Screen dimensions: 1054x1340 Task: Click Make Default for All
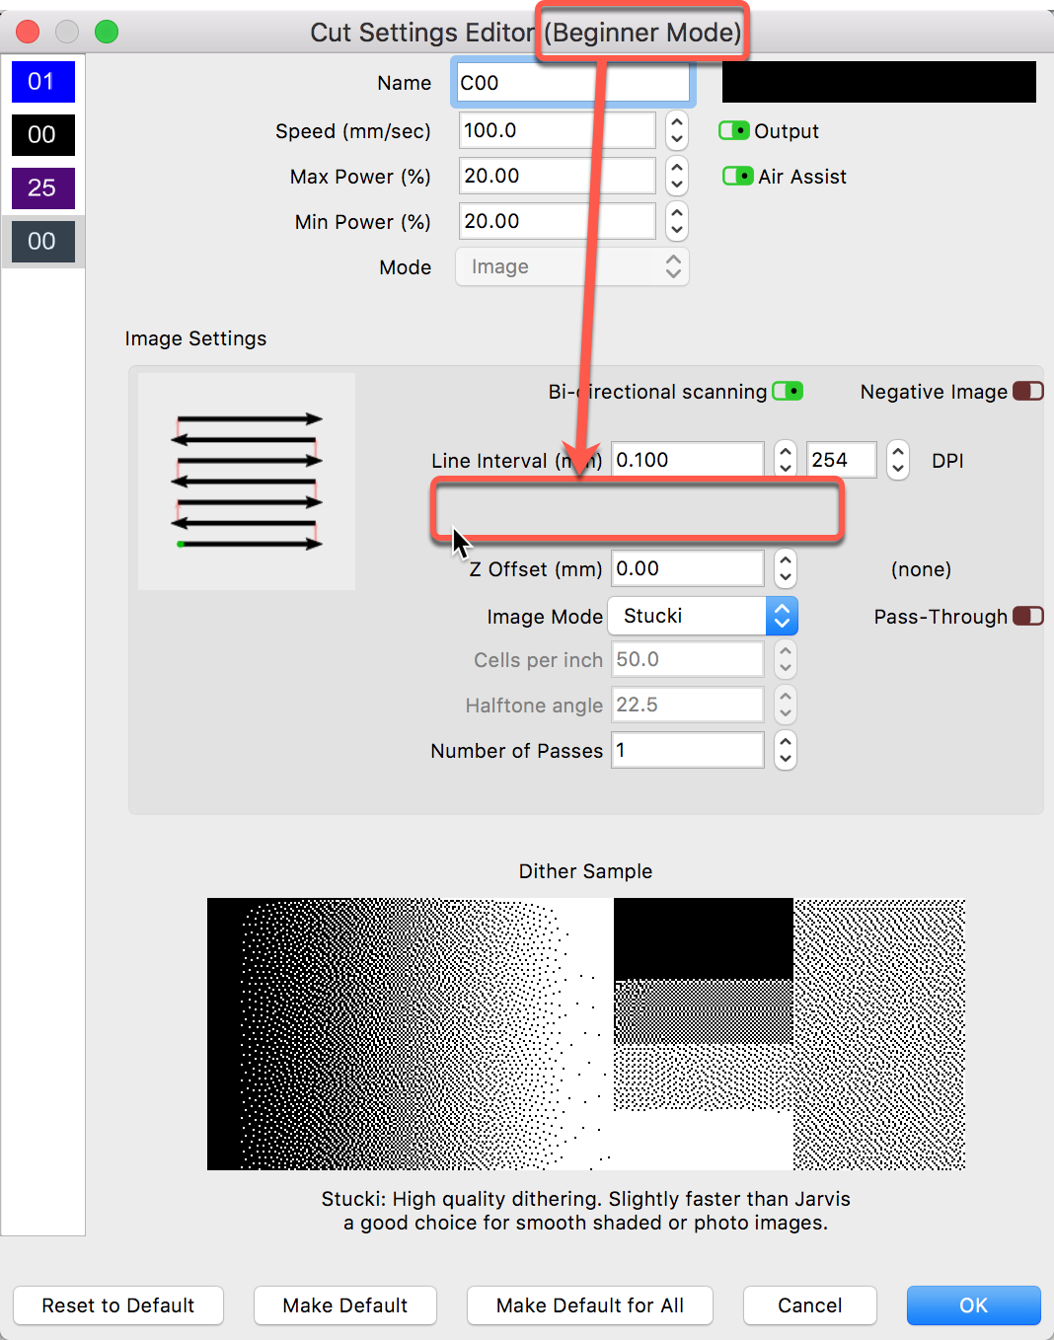[x=589, y=1305]
